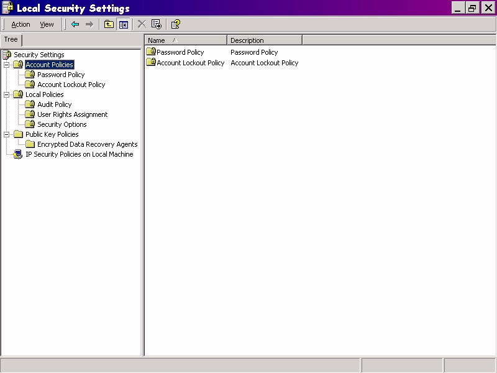Select IP Security Policies on Local Machine
The image size is (497, 373).
click(x=79, y=154)
